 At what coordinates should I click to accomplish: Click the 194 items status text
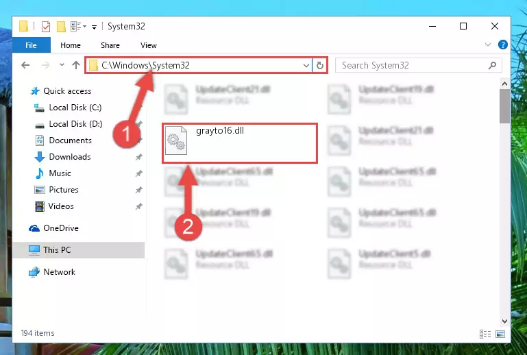tap(38, 333)
